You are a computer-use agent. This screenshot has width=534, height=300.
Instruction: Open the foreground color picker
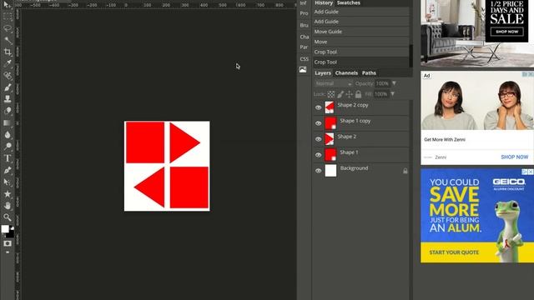[5, 229]
